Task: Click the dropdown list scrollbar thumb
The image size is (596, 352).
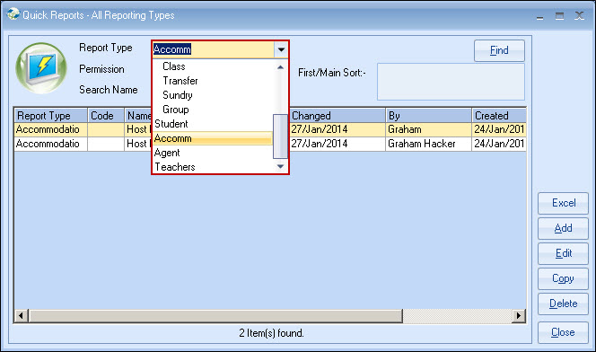Action: click(x=281, y=136)
